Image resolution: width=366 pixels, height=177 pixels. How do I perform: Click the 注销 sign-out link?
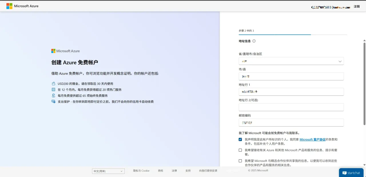(x=357, y=6)
